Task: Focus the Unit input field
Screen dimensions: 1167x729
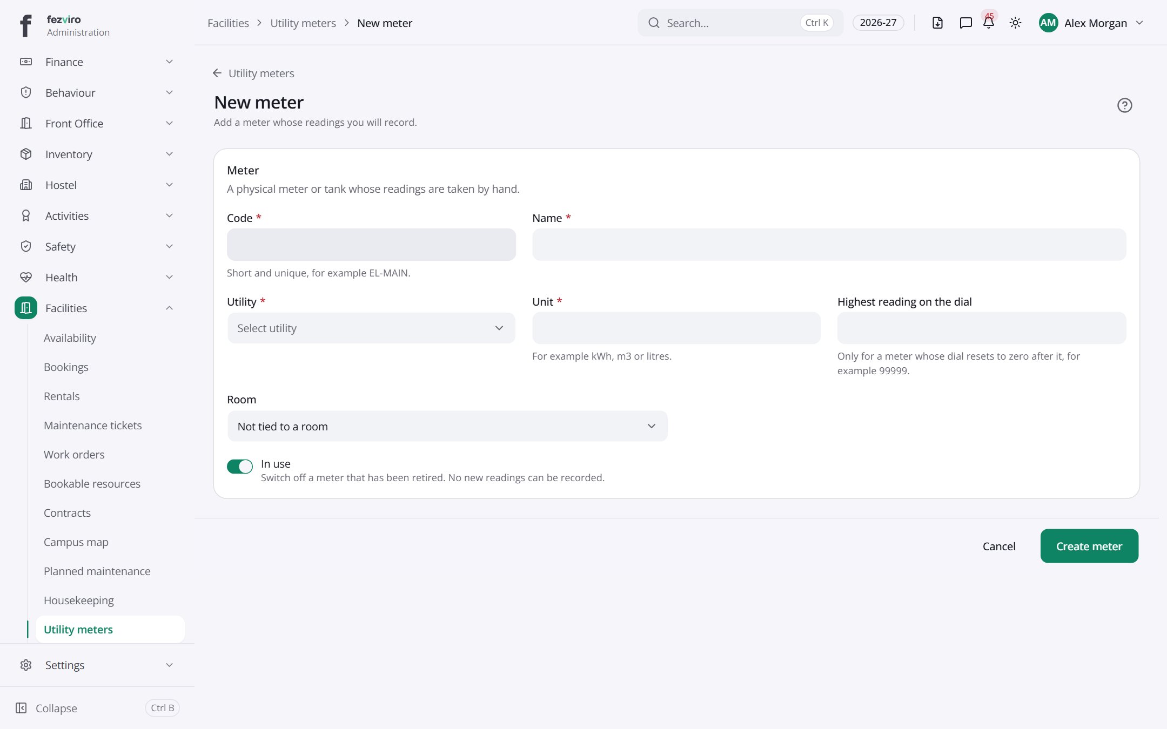Action: 676,328
